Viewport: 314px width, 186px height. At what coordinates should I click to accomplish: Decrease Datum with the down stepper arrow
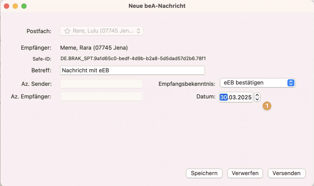point(257,100)
